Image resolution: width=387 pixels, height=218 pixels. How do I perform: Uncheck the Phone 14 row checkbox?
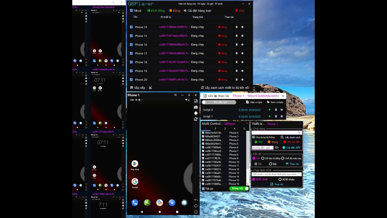click(x=131, y=27)
